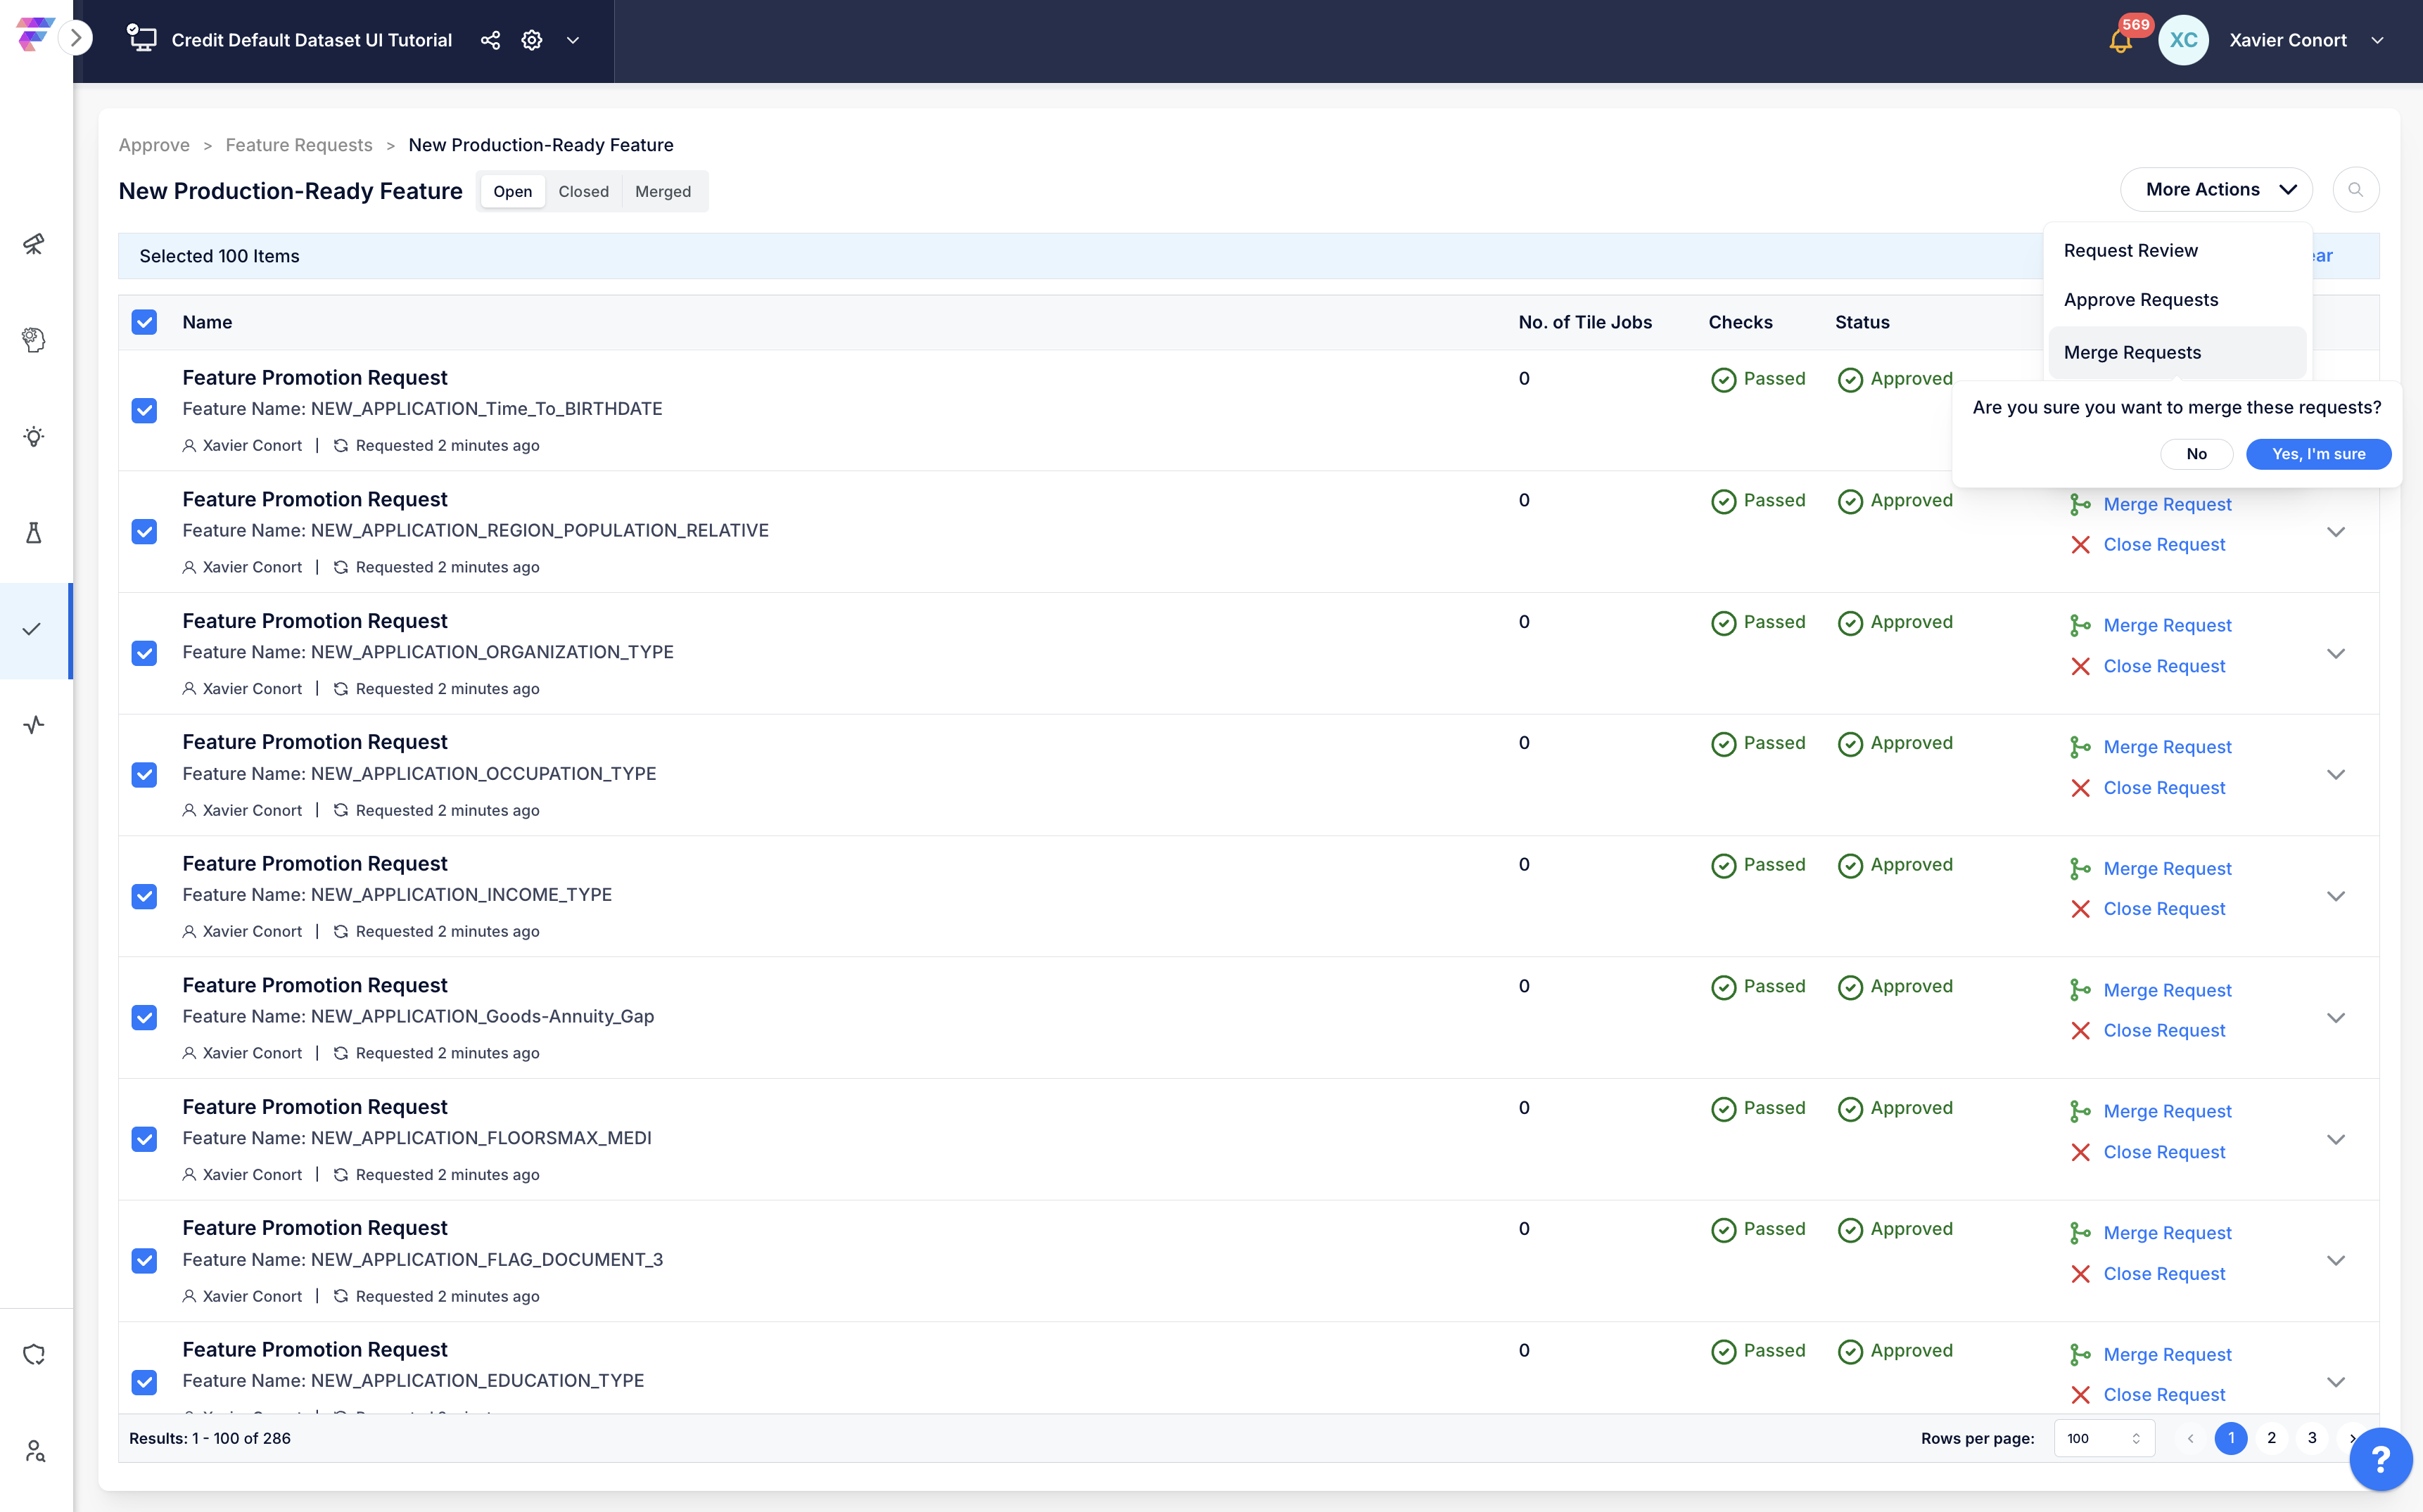This screenshot has height=1512, width=2423.
Task: Expand the More Actions dropdown
Action: click(2216, 190)
